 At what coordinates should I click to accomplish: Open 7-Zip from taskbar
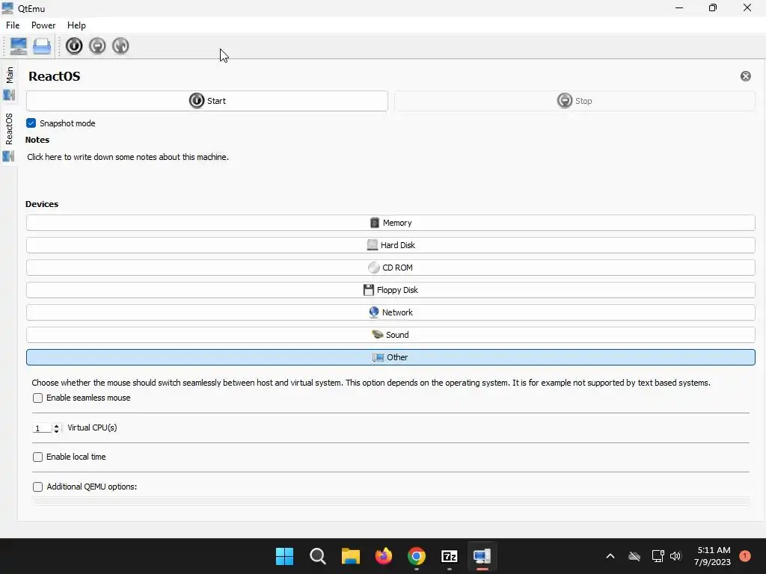(x=450, y=556)
